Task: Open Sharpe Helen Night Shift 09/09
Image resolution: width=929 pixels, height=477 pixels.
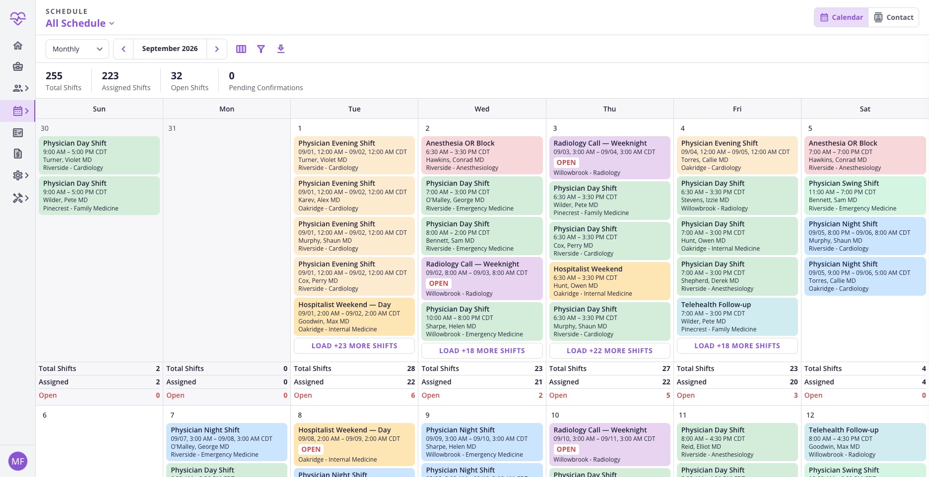Action: point(482,442)
